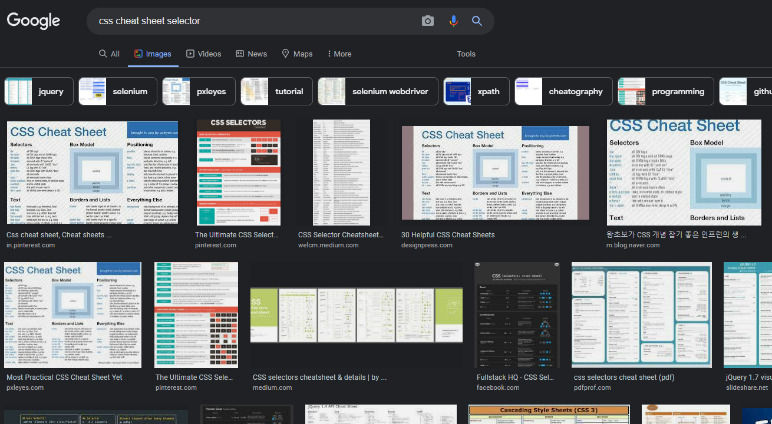
Task: Open the in.pinterest.com CSS Cheat Sheet thumbnail
Action: point(93,173)
